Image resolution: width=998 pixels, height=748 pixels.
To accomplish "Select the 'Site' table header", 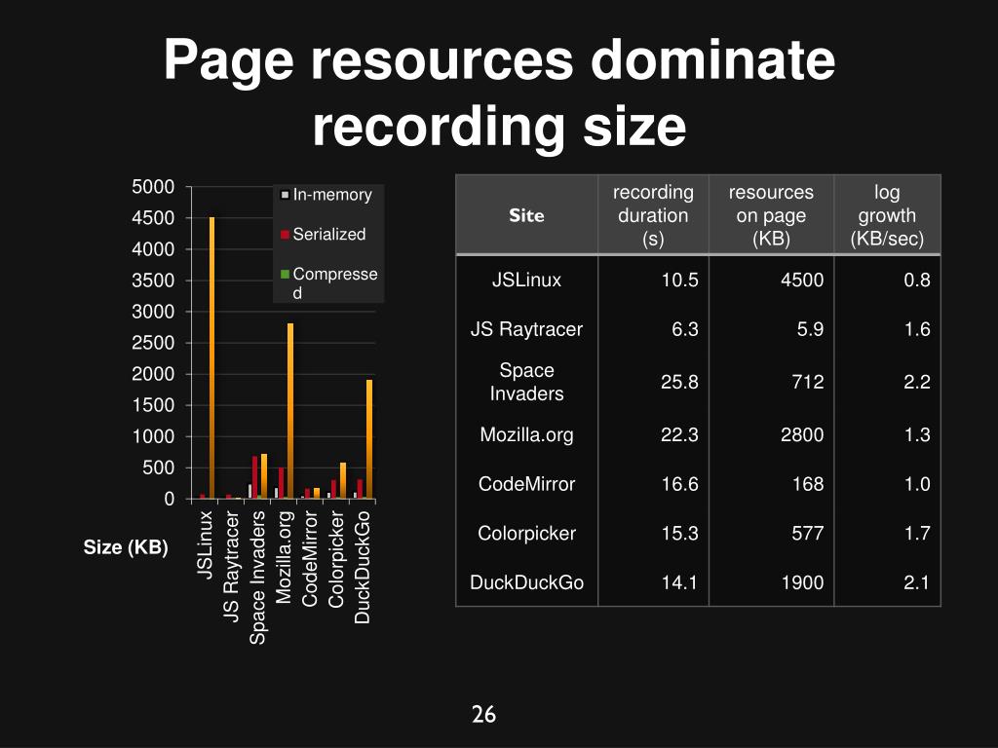I will [526, 215].
